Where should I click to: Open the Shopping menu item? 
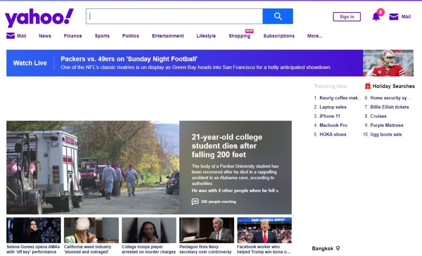click(239, 36)
